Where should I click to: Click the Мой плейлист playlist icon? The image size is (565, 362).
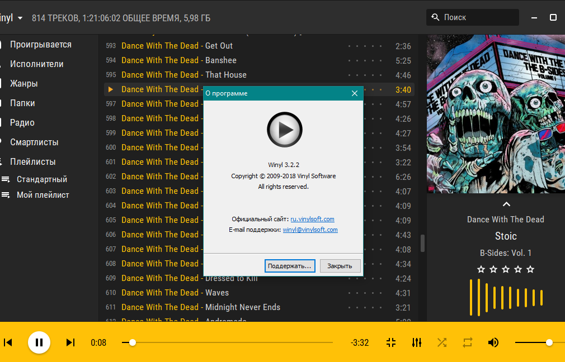pos(6,195)
